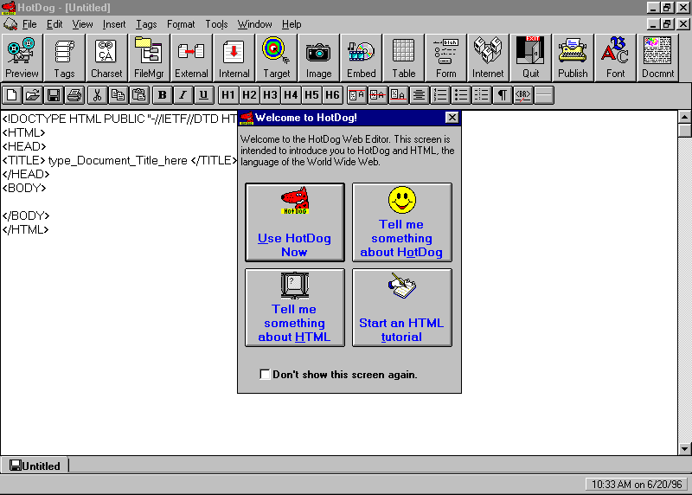
Task: Insert a Heading 3 tag with H3
Action: click(x=270, y=95)
